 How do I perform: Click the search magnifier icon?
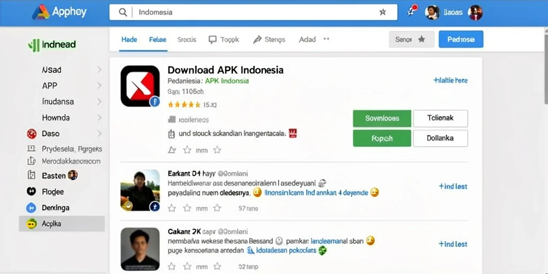coord(123,12)
